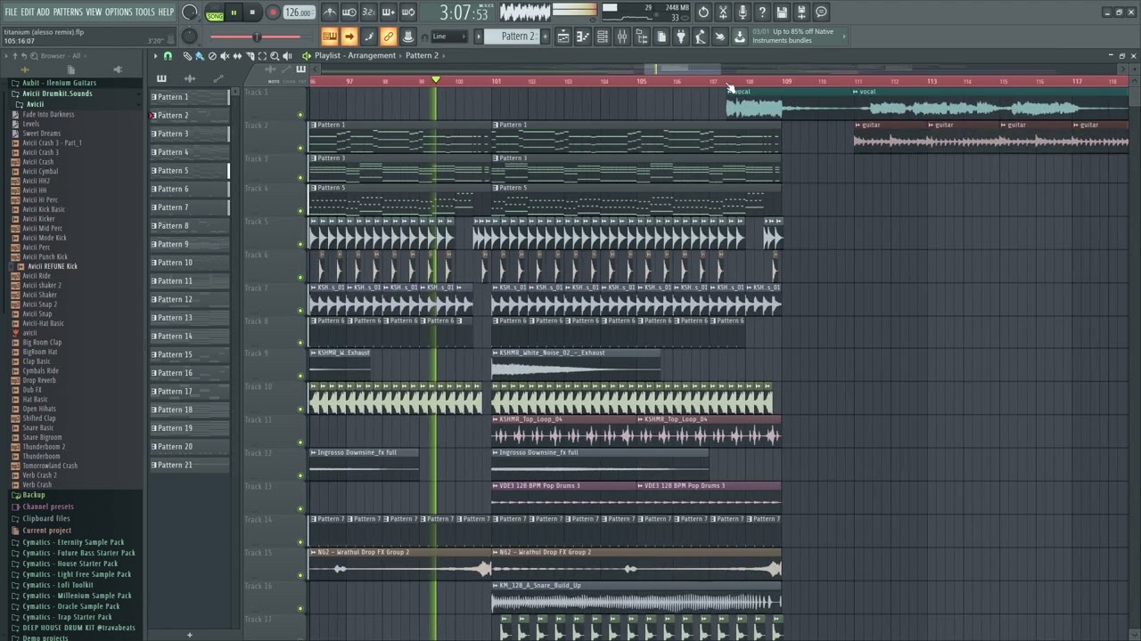1141x641 pixels.
Task: Click the pause playback button
Action: pyautogui.click(x=234, y=12)
